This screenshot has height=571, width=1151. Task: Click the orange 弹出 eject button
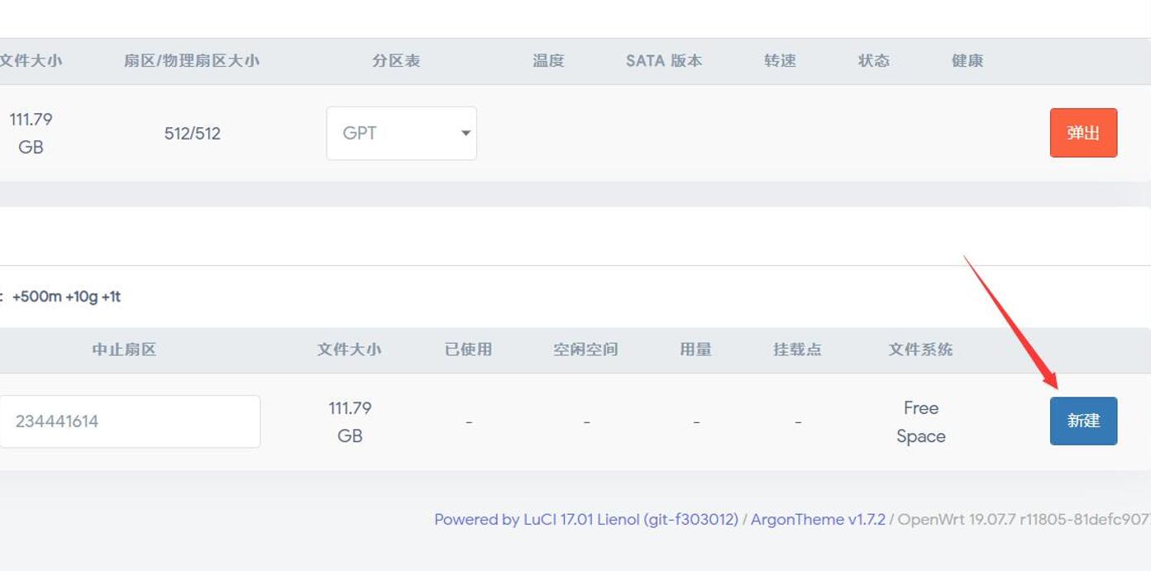pyautogui.click(x=1083, y=133)
